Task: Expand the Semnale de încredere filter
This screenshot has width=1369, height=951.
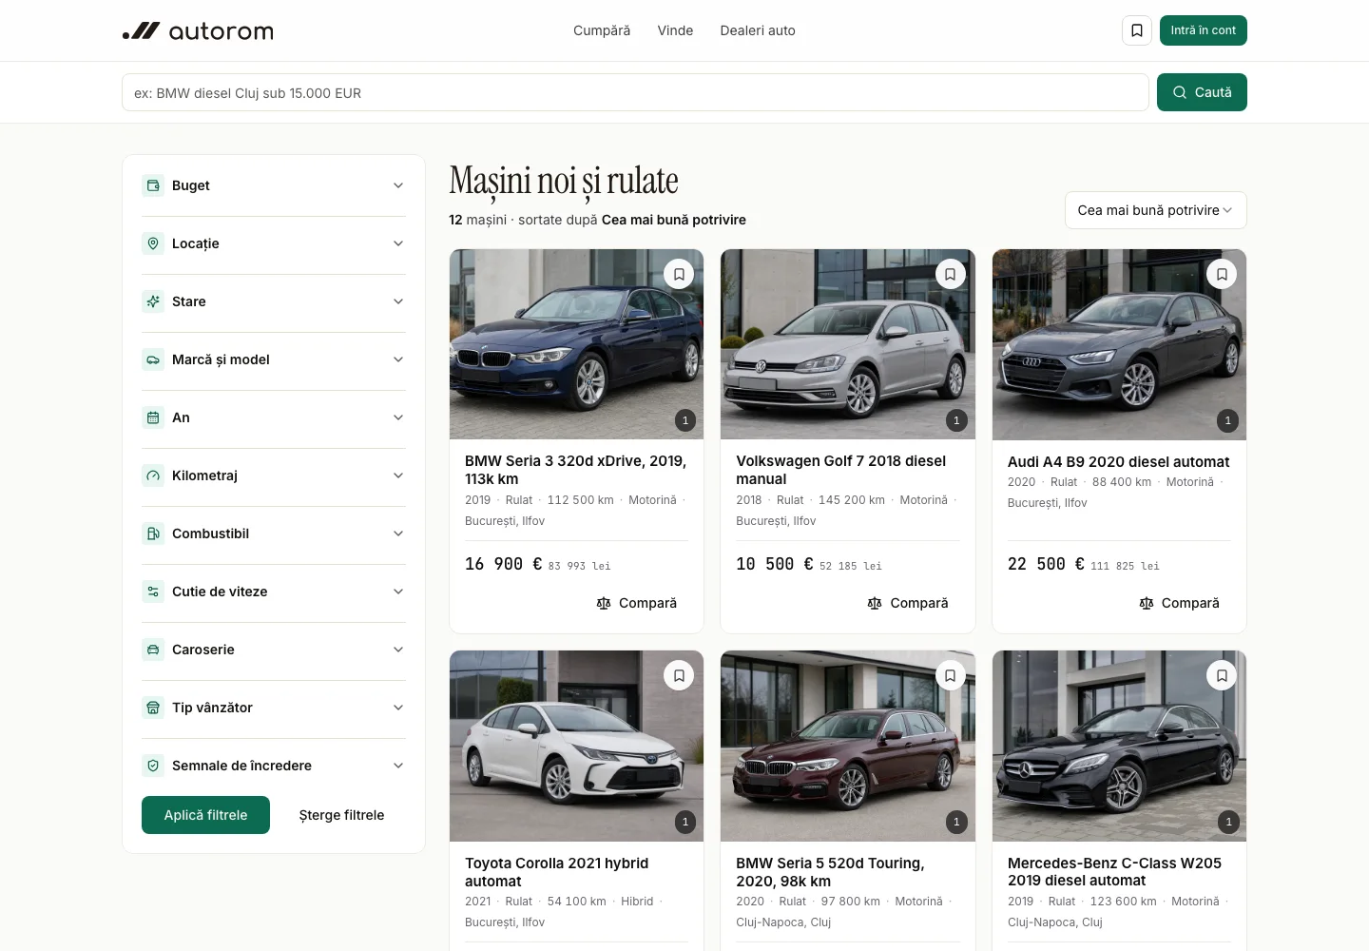Action: (274, 766)
